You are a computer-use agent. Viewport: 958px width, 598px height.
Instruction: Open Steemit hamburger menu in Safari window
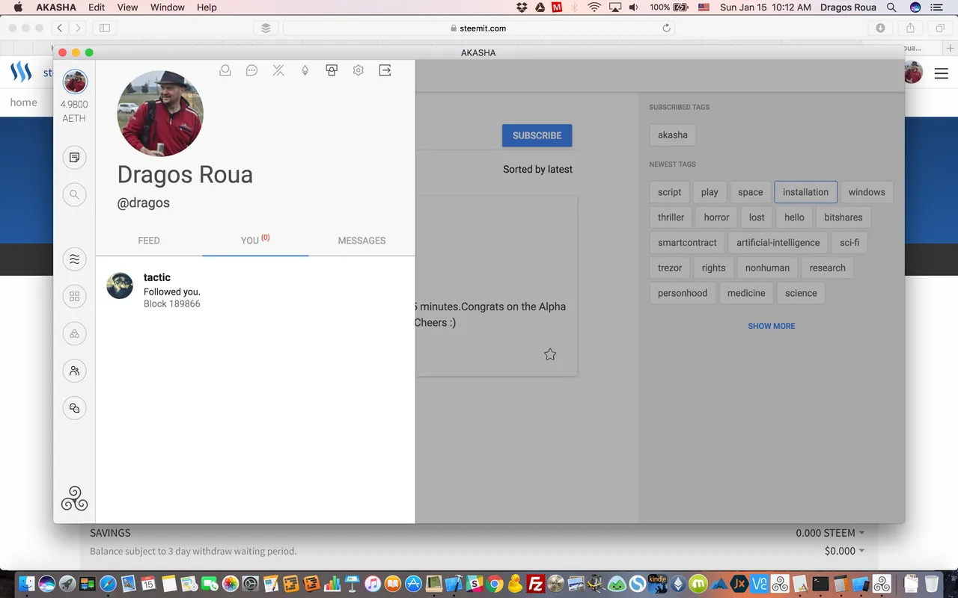[941, 73]
